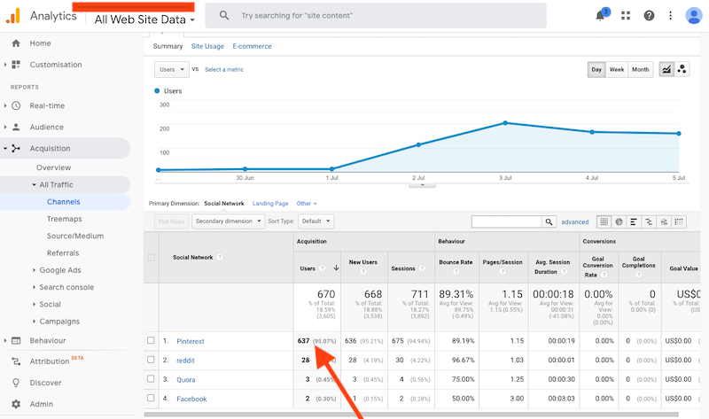
Task: Tick the Pinterest row checkbox
Action: tap(151, 340)
